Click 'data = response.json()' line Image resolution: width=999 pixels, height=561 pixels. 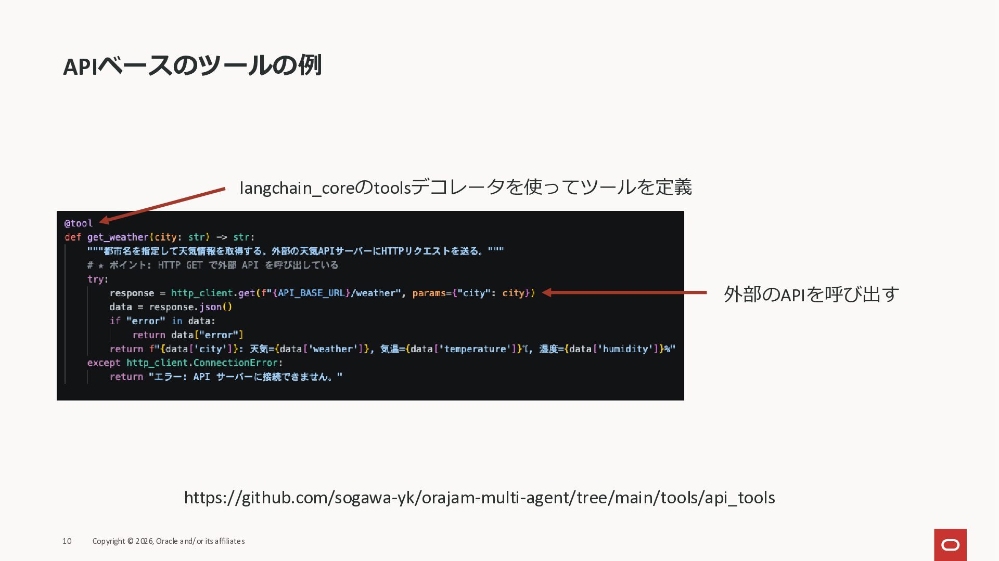(x=171, y=307)
